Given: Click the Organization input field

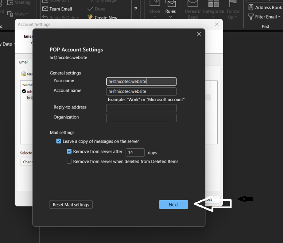Looking at the screenshot, I should click(x=141, y=118).
